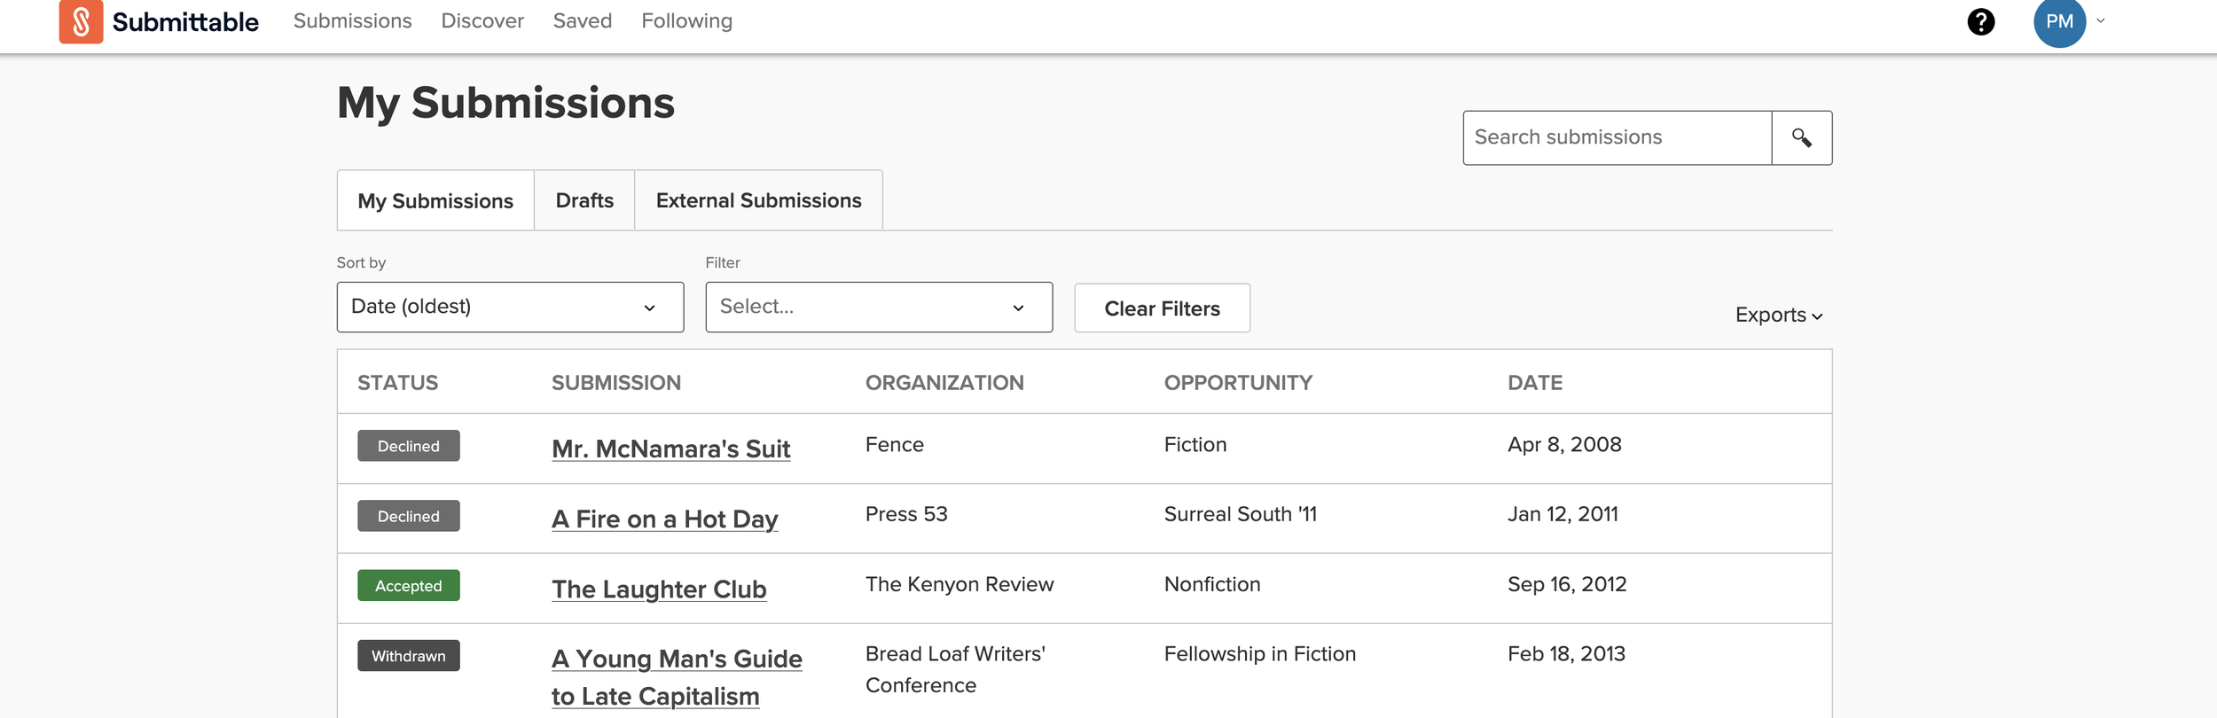Expand the Exports menu
2217x718 pixels.
(1778, 315)
